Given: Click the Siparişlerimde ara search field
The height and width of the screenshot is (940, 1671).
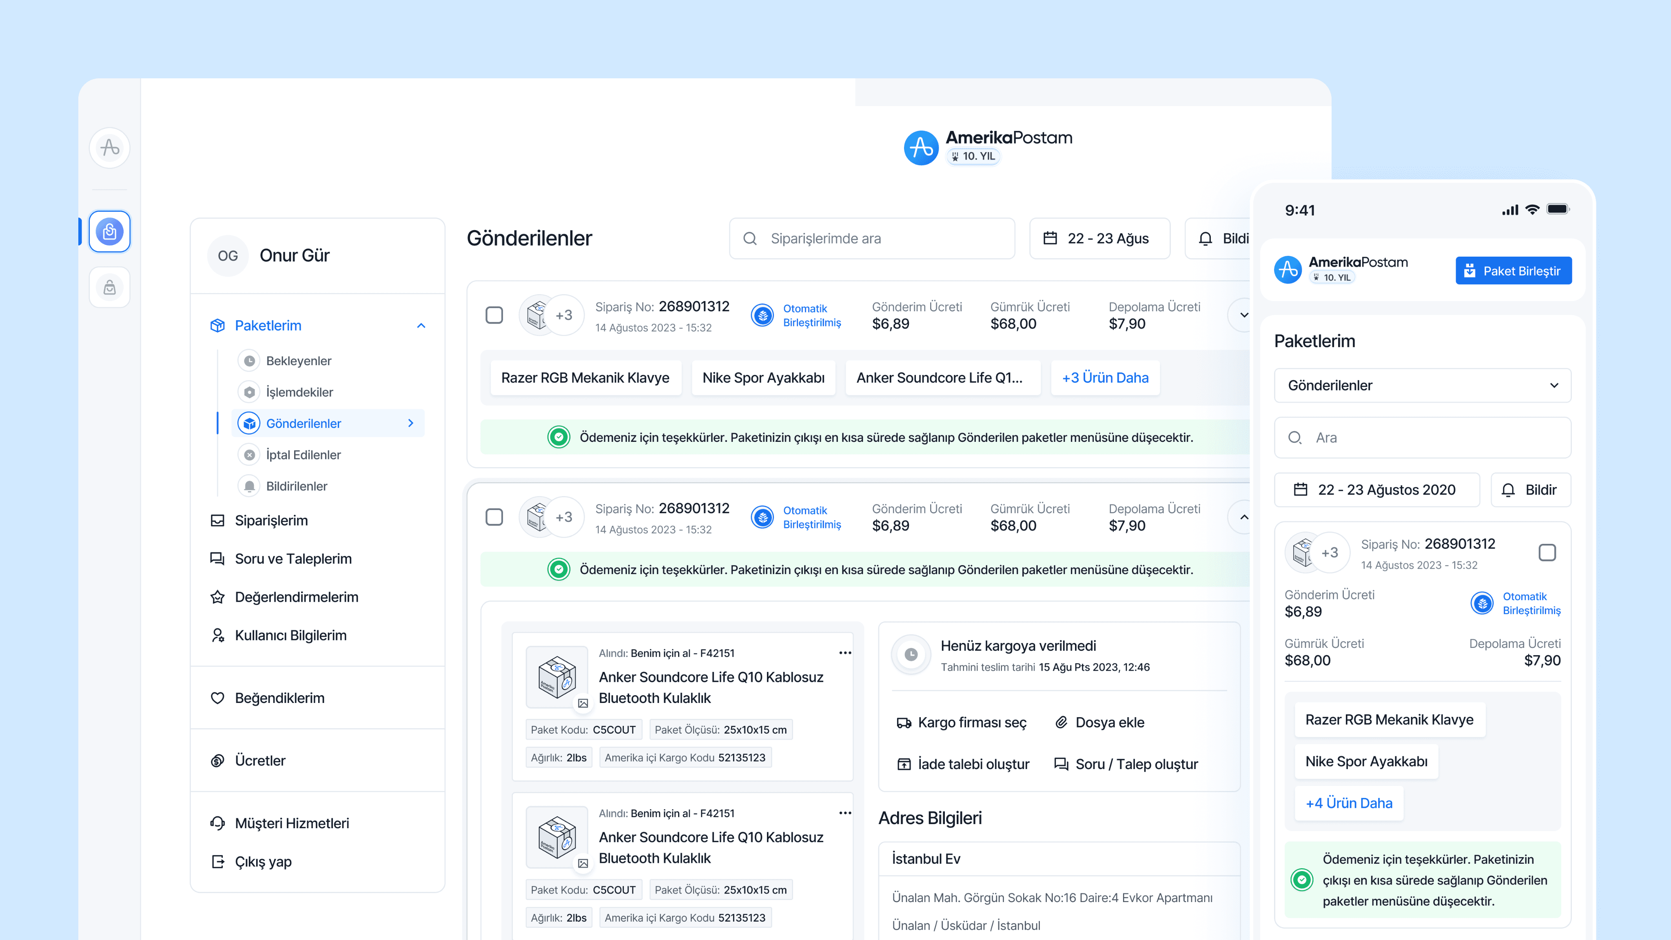Looking at the screenshot, I should tap(872, 239).
